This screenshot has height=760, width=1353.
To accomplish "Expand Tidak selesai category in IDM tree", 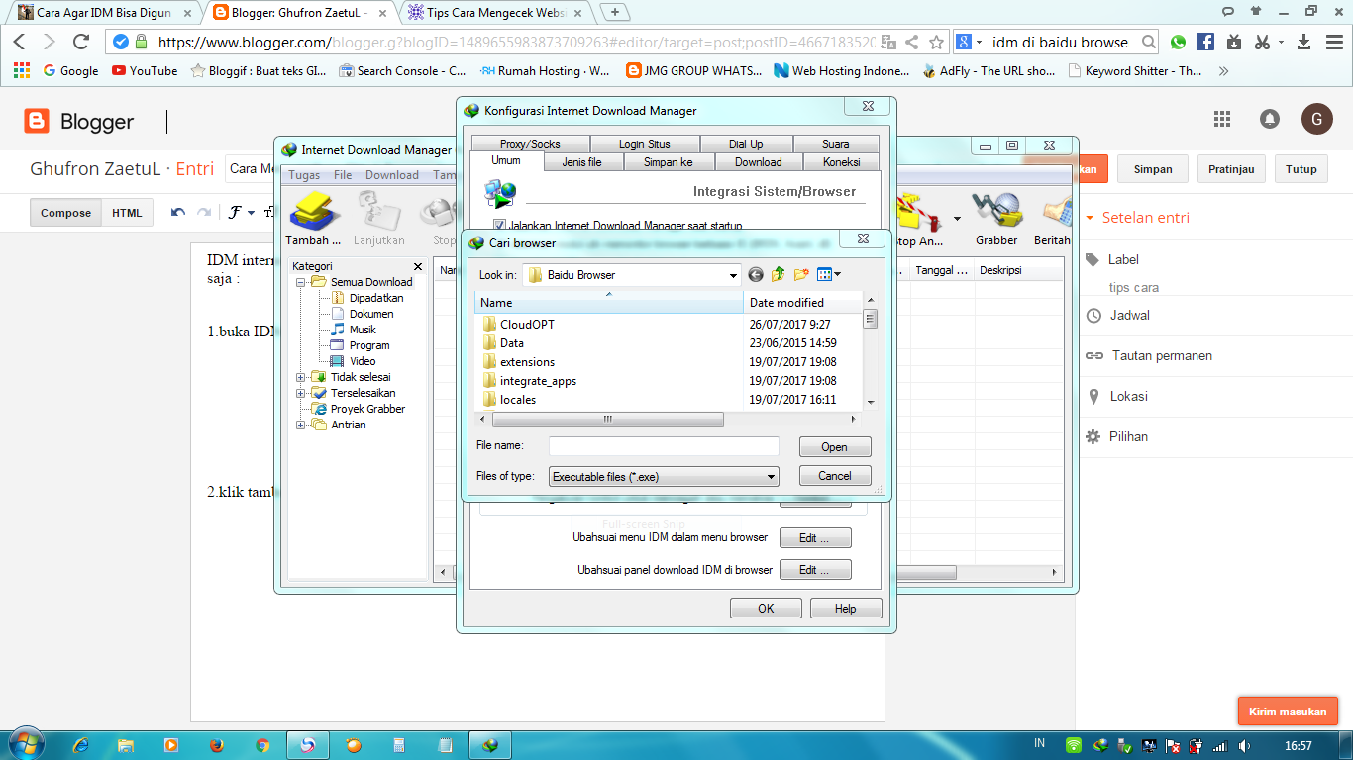I will click(301, 377).
